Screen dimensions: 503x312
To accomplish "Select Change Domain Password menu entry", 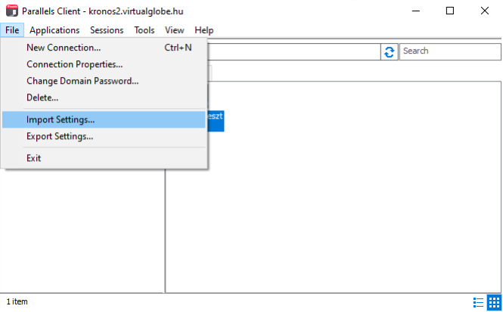I will pos(82,81).
